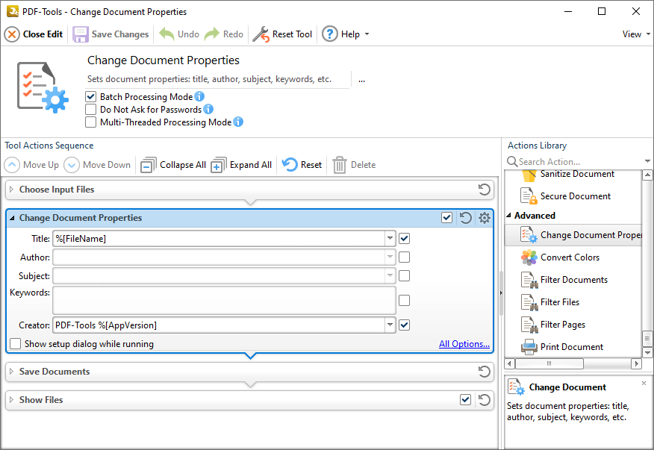Enable Multi-Threaded Processing Mode
This screenshot has height=450, width=654.
click(x=90, y=122)
